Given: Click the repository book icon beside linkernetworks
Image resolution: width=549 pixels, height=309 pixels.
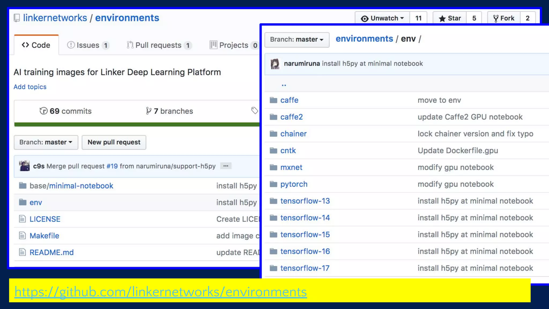Looking at the screenshot, I should [x=17, y=18].
